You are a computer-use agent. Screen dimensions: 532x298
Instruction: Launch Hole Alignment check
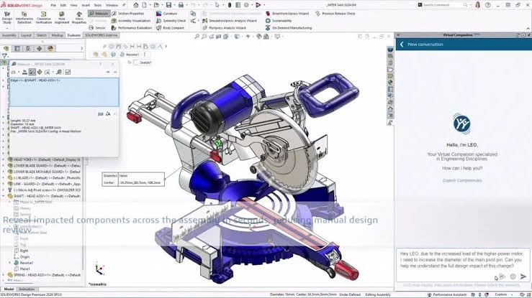62,17
